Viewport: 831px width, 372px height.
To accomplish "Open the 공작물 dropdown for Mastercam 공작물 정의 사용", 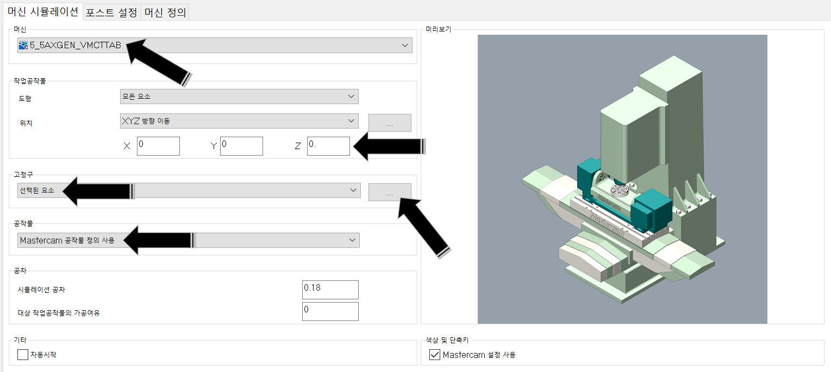I will pos(189,240).
